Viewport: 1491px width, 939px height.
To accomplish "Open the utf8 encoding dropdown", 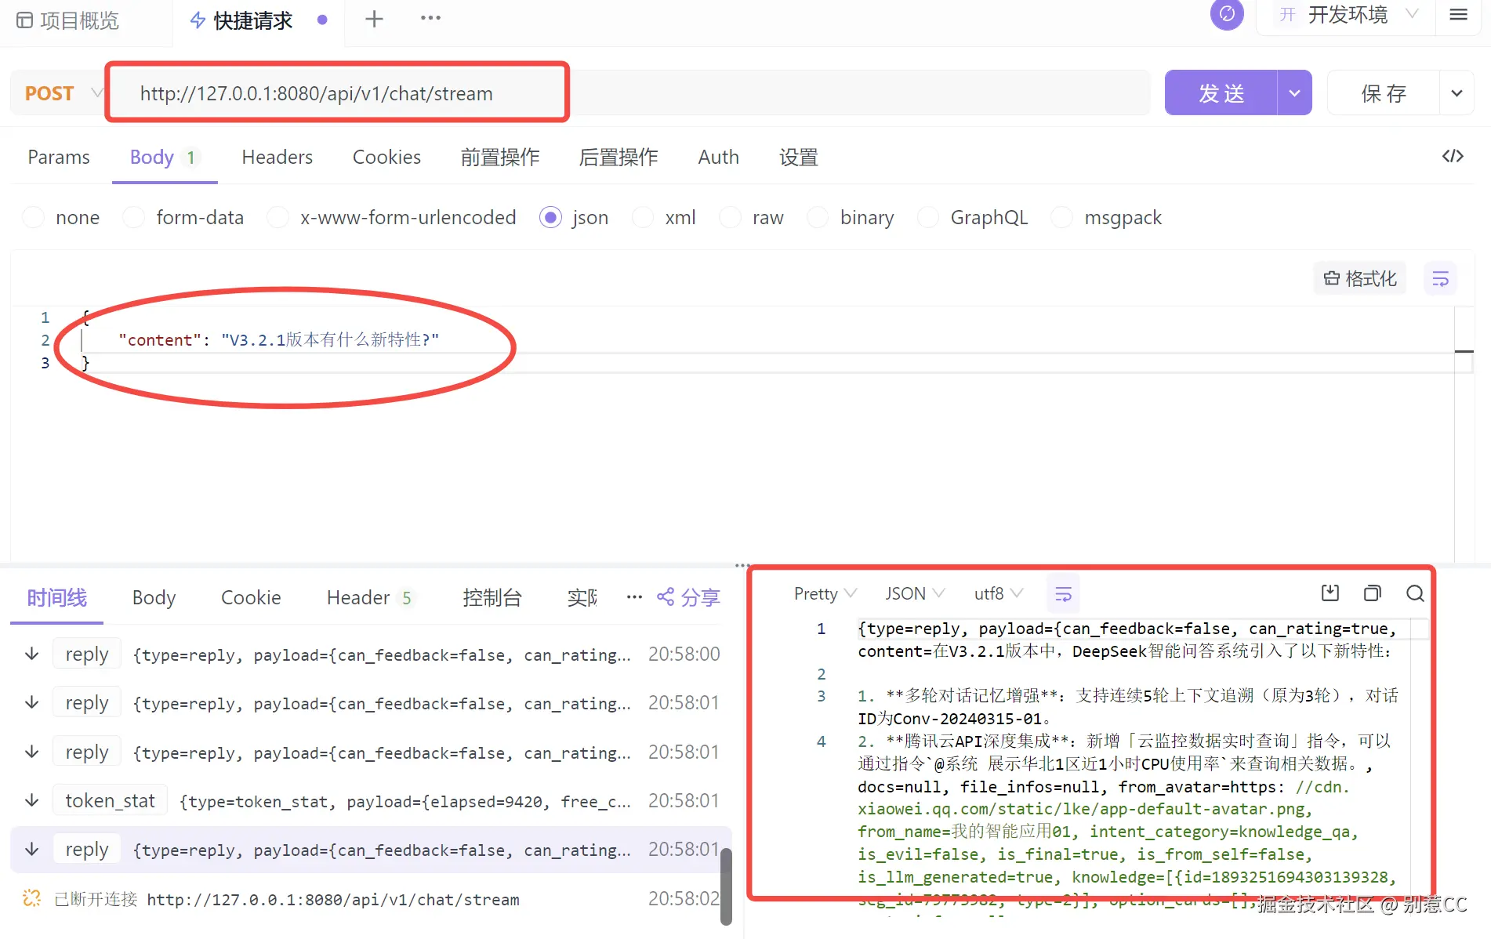I will [x=999, y=594].
